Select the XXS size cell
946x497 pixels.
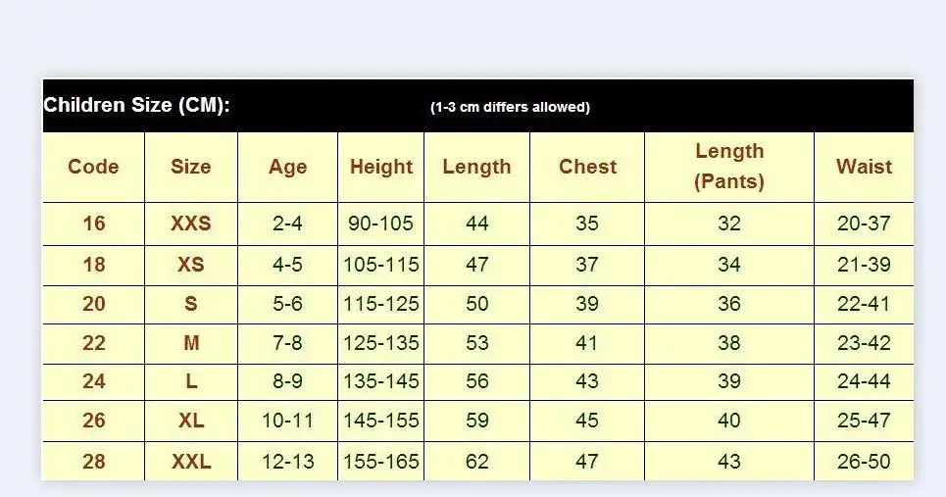pyautogui.click(x=190, y=224)
